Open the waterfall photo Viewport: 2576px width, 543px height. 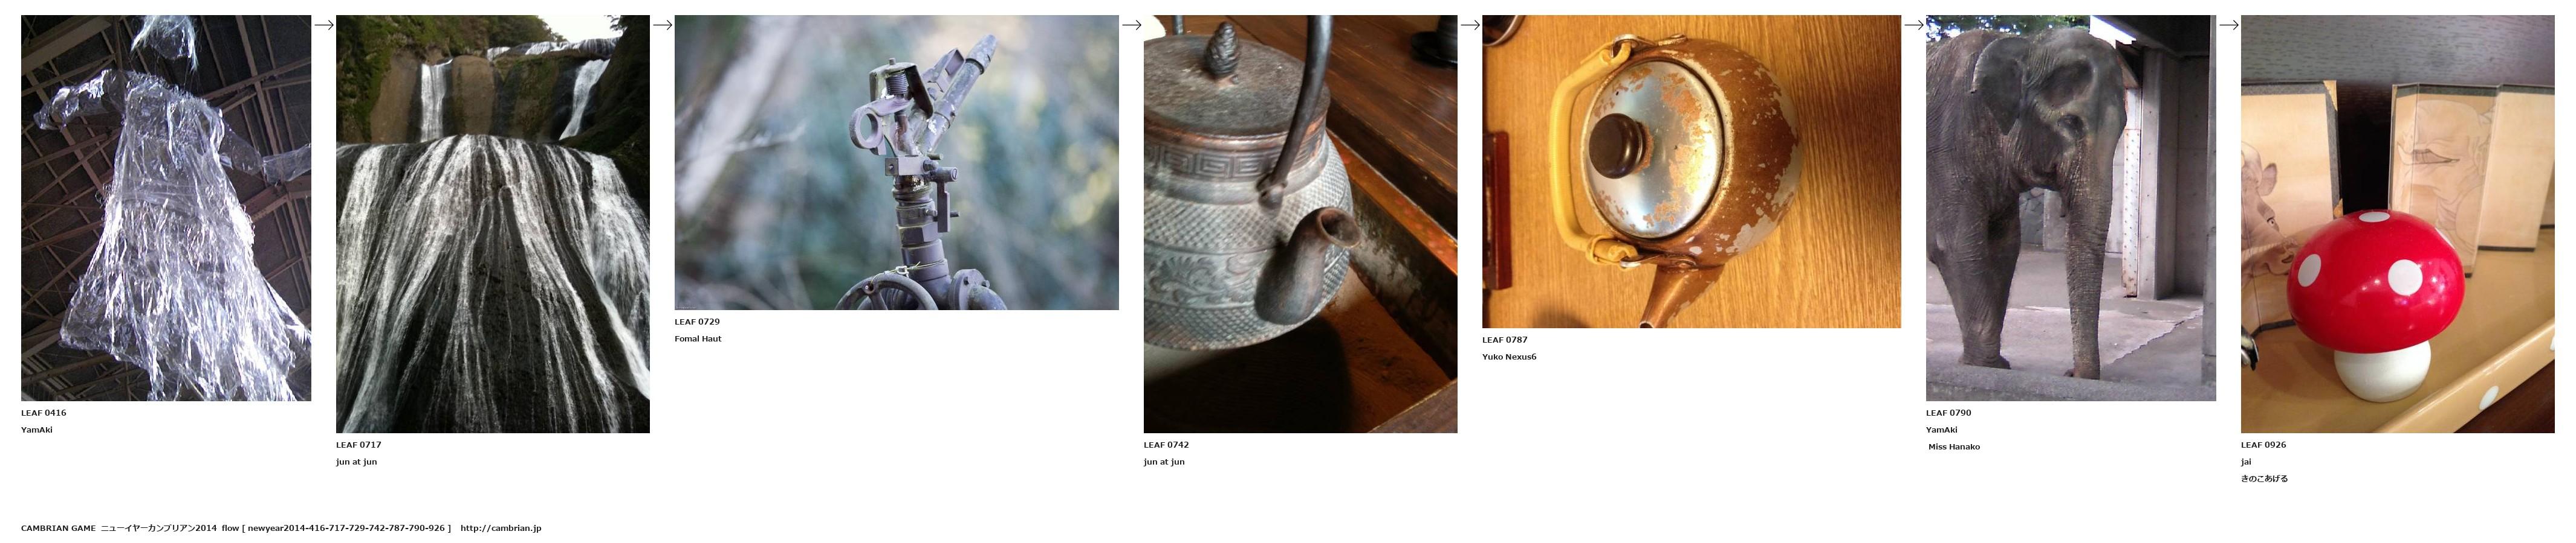493,224
